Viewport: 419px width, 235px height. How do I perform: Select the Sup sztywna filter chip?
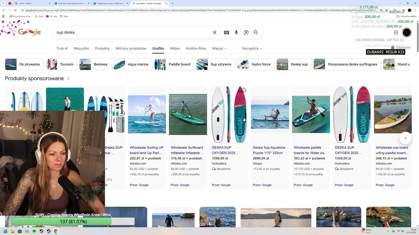click(x=216, y=64)
